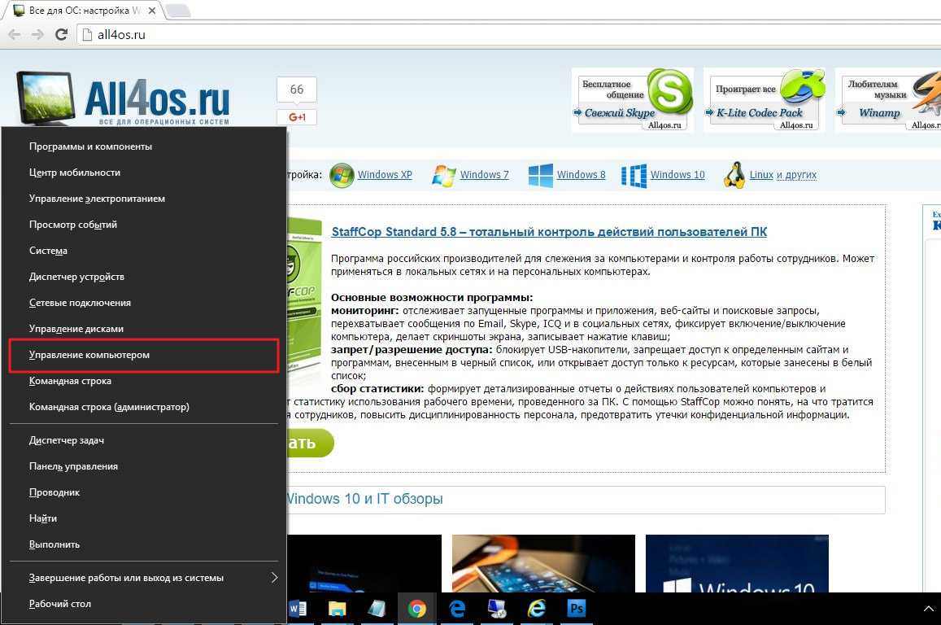Open Диспетчер устройств
Image resolution: width=941 pixels, height=625 pixels.
coord(144,277)
